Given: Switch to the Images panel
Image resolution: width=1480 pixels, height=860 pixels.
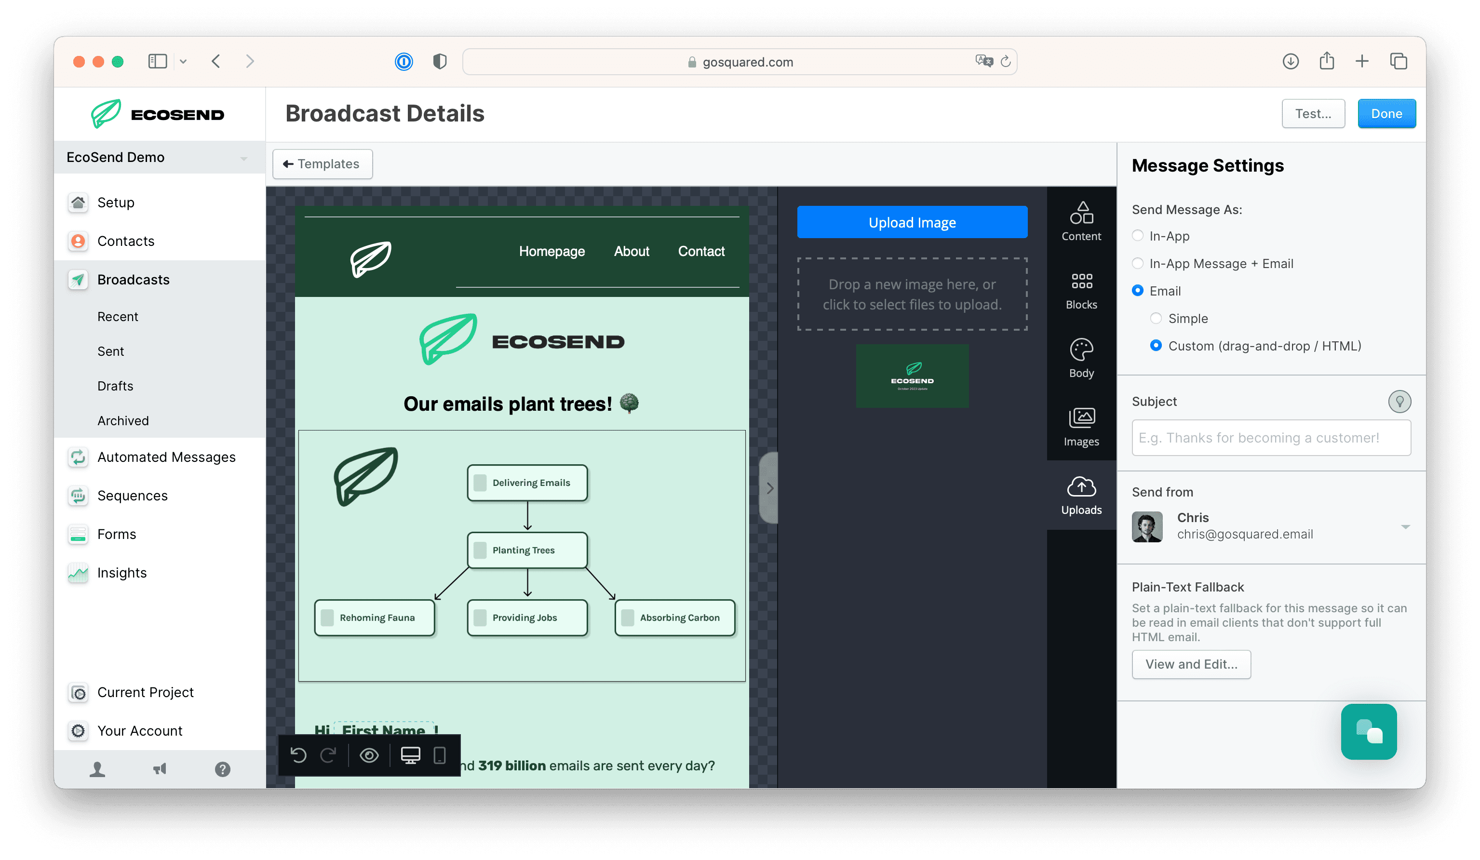Looking at the screenshot, I should [1081, 427].
